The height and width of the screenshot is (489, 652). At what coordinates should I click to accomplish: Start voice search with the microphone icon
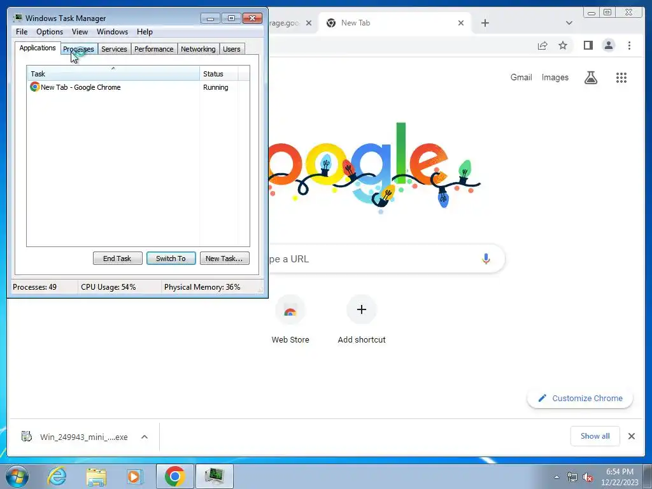(x=486, y=259)
